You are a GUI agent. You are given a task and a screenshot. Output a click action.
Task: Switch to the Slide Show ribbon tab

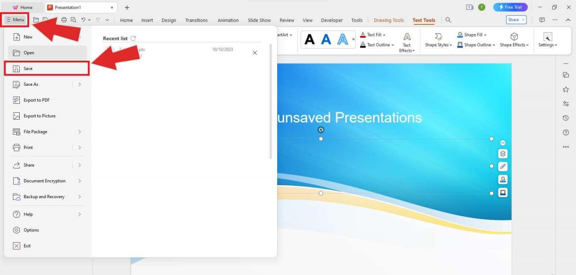[x=259, y=20]
